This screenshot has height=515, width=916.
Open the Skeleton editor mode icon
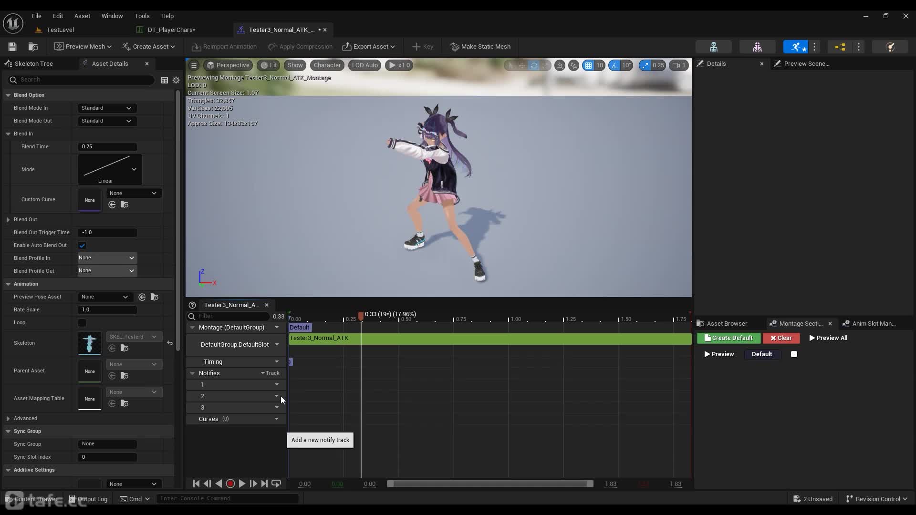click(x=714, y=47)
